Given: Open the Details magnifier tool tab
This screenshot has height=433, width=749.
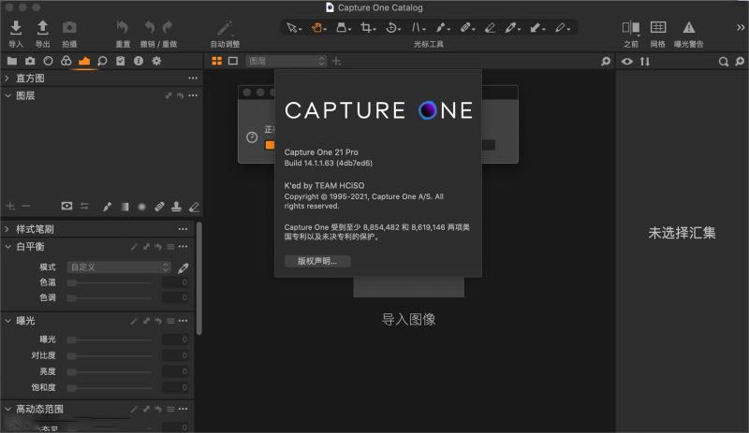Looking at the screenshot, I should (x=102, y=61).
